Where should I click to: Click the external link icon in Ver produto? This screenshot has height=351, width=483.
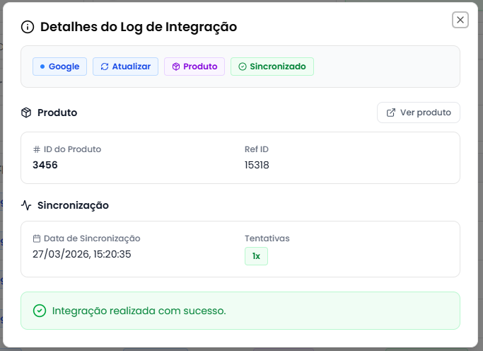tap(391, 113)
